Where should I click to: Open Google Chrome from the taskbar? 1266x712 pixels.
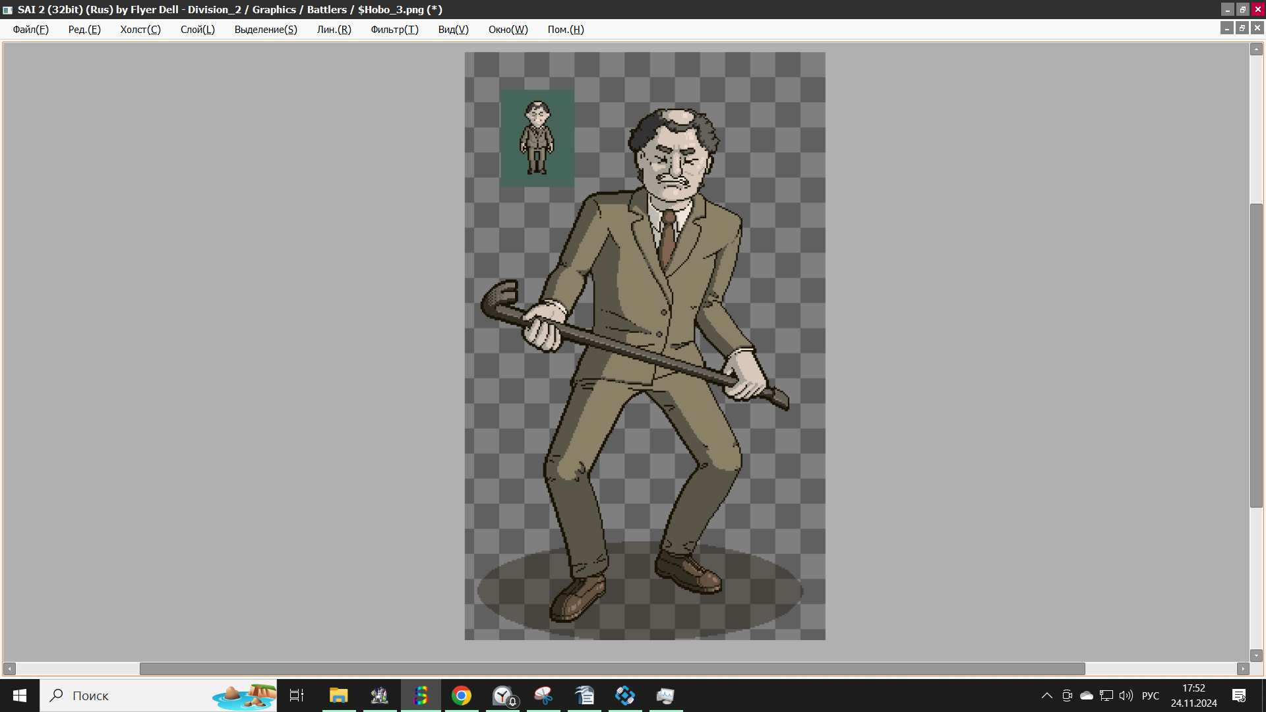click(x=462, y=696)
